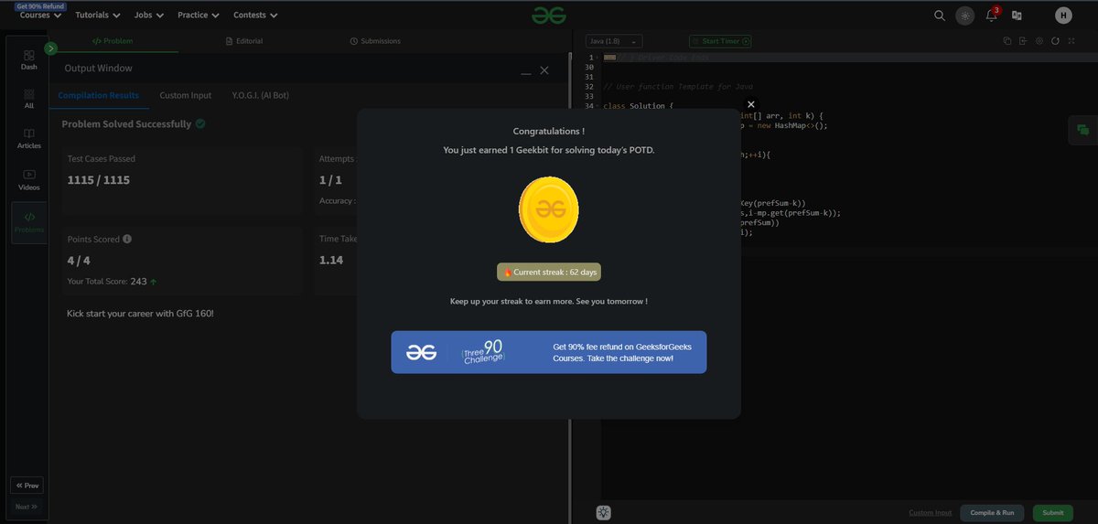Minimize the Output Window panel
Image resolution: width=1098 pixels, height=524 pixels.
pyautogui.click(x=526, y=71)
